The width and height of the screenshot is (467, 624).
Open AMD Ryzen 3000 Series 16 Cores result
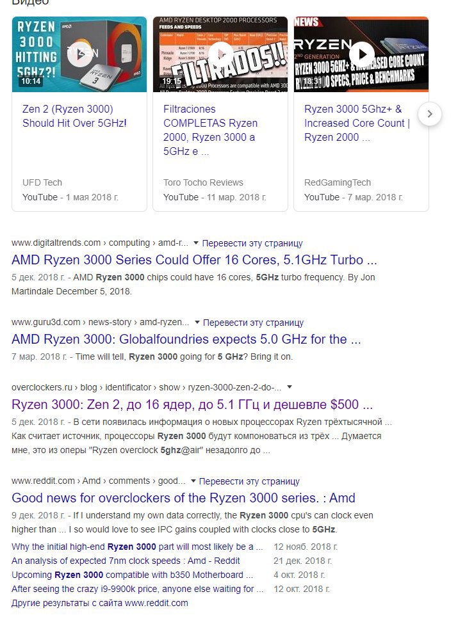[x=194, y=260]
